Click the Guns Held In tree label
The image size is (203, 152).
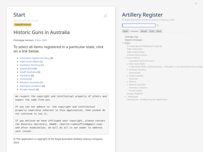[x=133, y=58]
